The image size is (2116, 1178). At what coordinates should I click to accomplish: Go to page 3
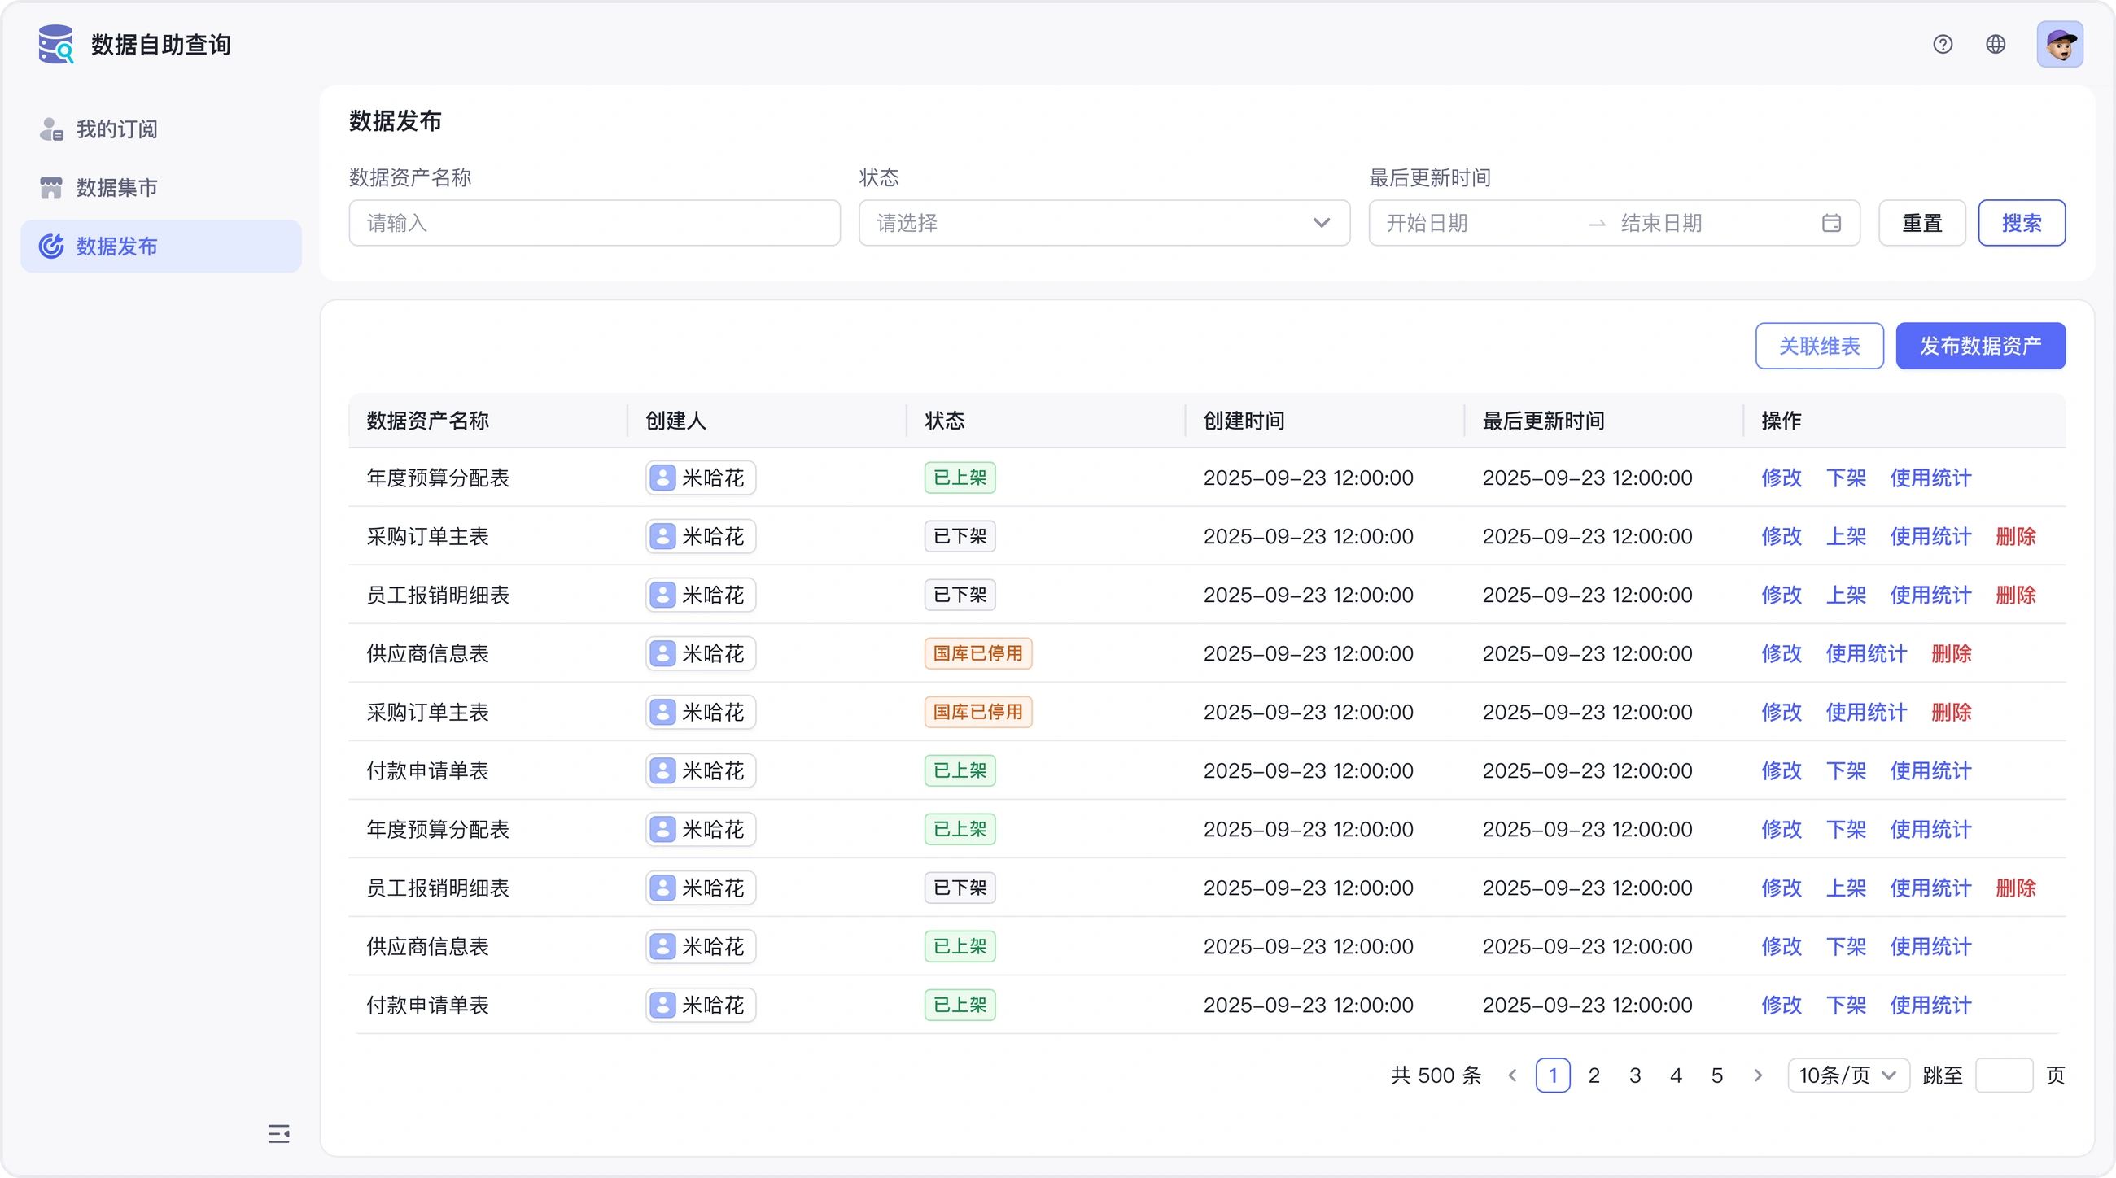click(x=1635, y=1075)
